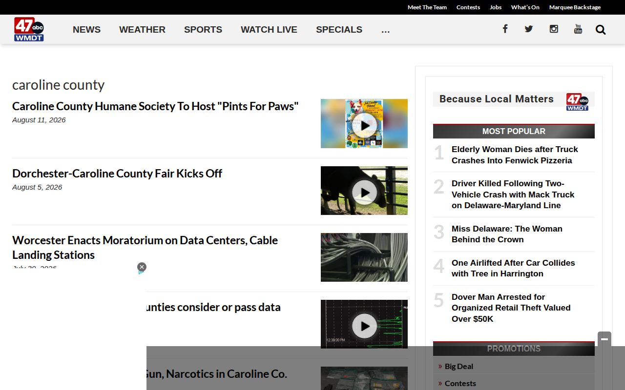Read Caroline County Humane Society Pints For Paws
Image resolution: width=625 pixels, height=390 pixels.
[x=155, y=106]
